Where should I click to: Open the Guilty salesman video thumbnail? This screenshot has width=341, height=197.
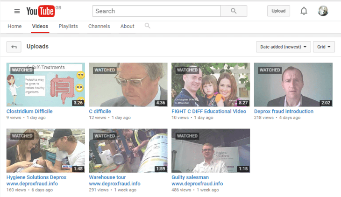point(211,150)
